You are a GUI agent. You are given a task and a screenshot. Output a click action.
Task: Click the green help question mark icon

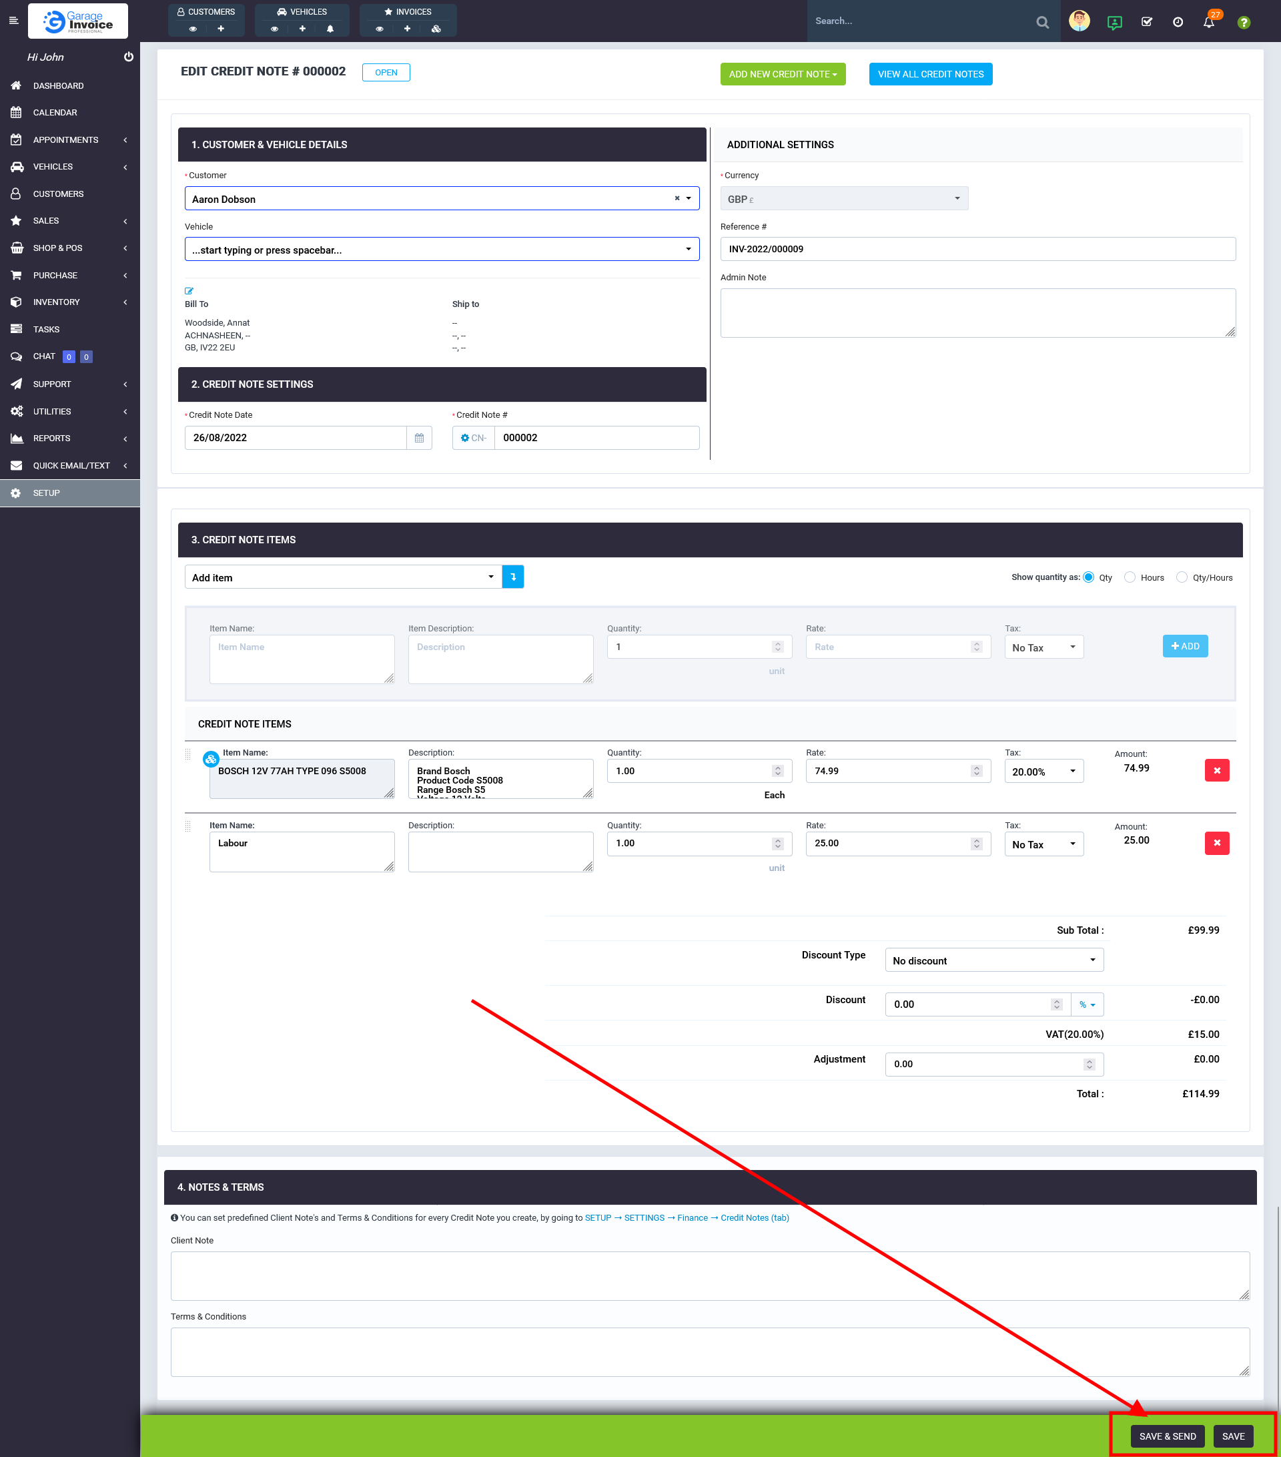(x=1243, y=22)
